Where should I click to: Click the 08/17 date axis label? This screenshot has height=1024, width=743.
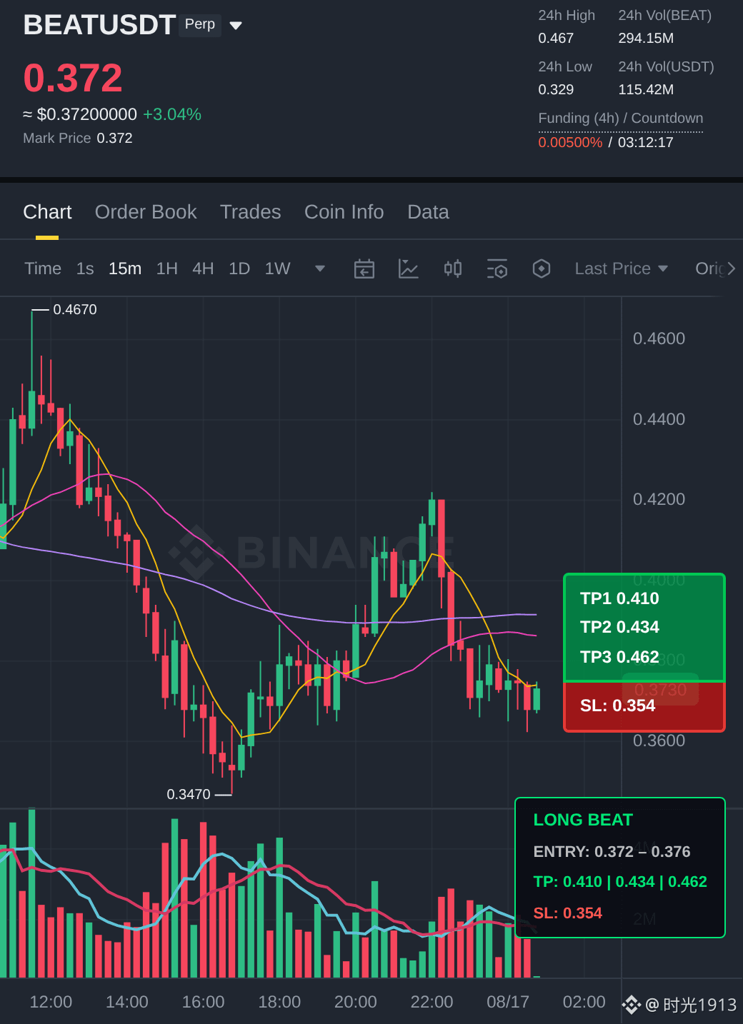508,1002
